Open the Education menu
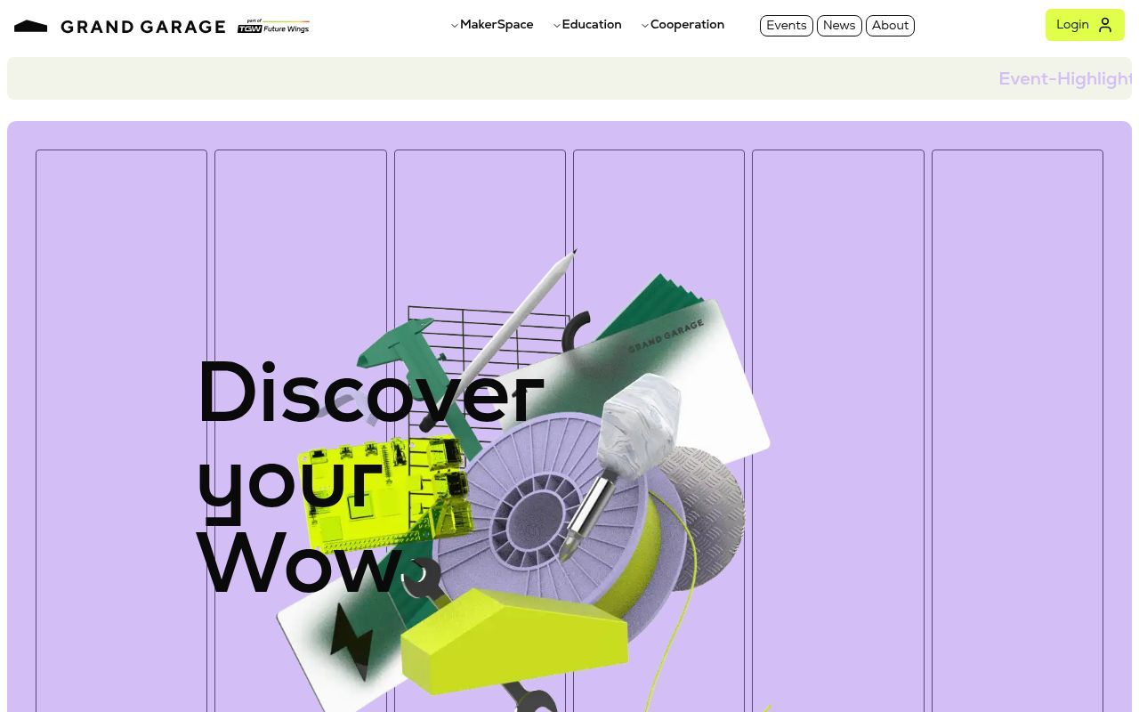 (x=592, y=25)
